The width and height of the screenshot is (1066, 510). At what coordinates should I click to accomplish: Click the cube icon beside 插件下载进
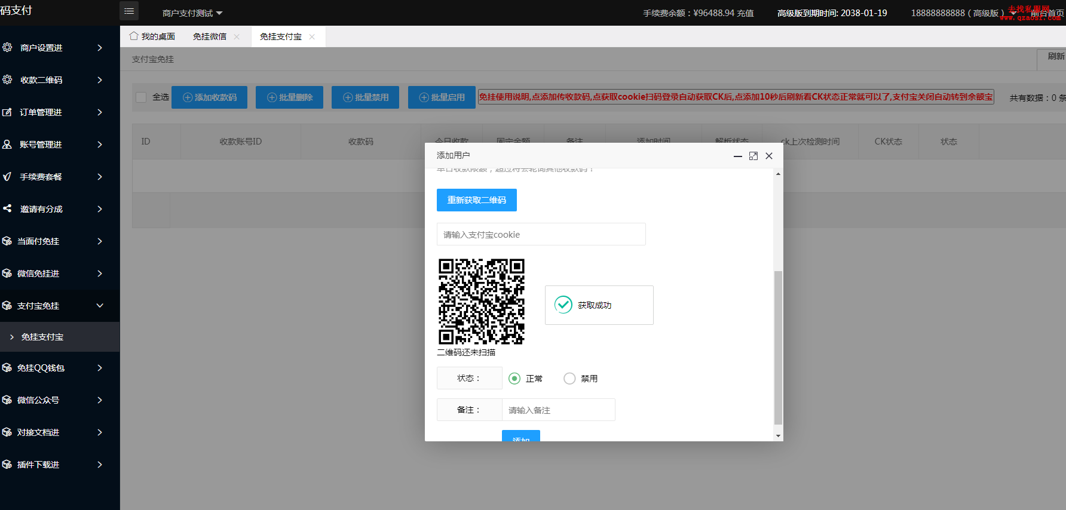click(x=7, y=464)
